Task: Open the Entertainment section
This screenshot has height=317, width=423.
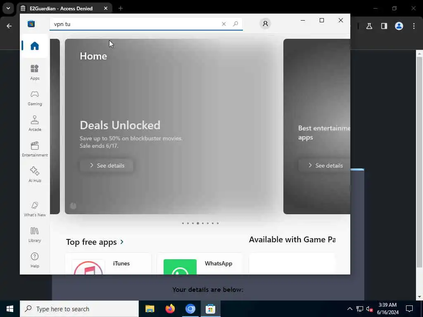Action: point(35,149)
